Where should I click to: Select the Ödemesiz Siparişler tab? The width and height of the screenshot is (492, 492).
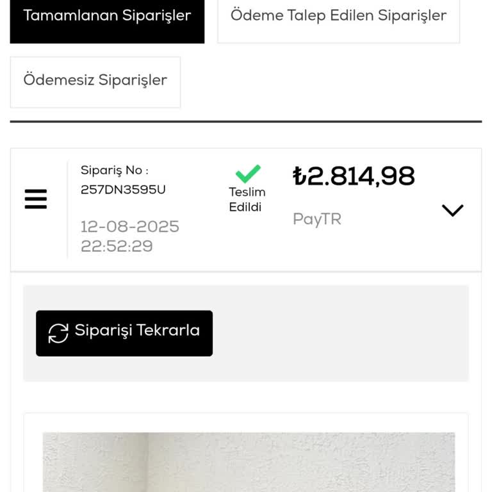pyautogui.click(x=95, y=81)
